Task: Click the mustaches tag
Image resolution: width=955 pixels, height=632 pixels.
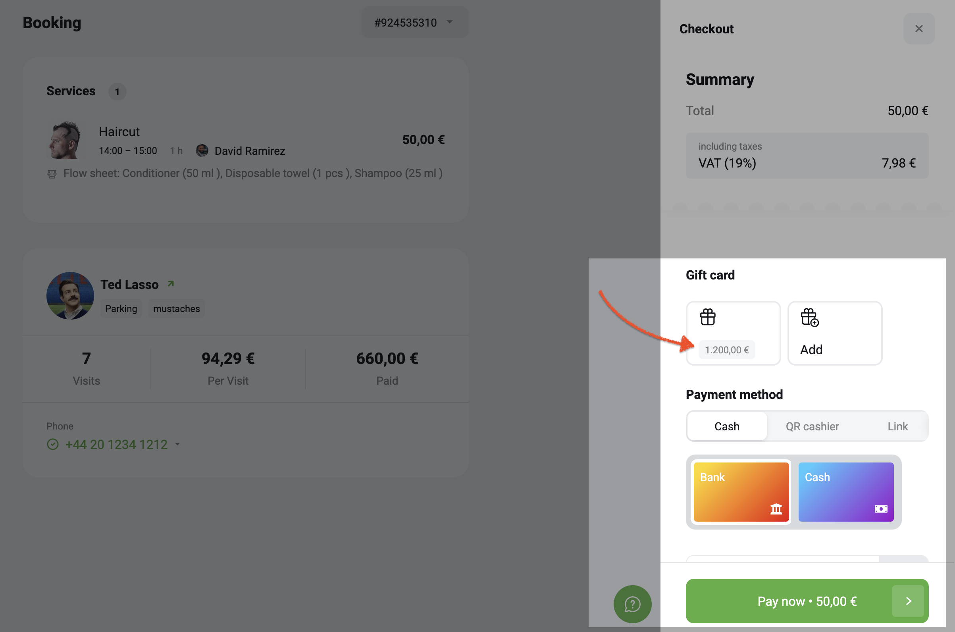Action: pos(177,308)
